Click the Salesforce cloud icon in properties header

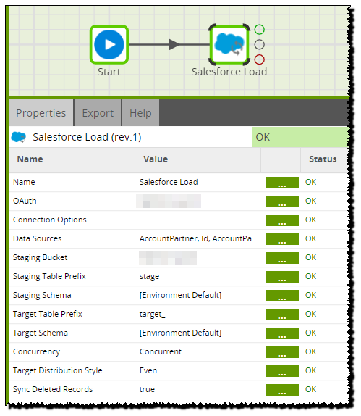(19, 137)
